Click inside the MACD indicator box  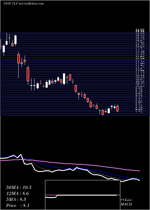82,195
